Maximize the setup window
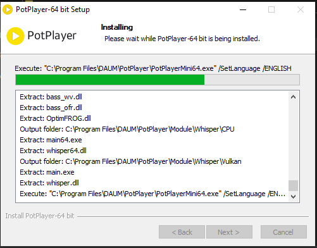 coord(271,9)
